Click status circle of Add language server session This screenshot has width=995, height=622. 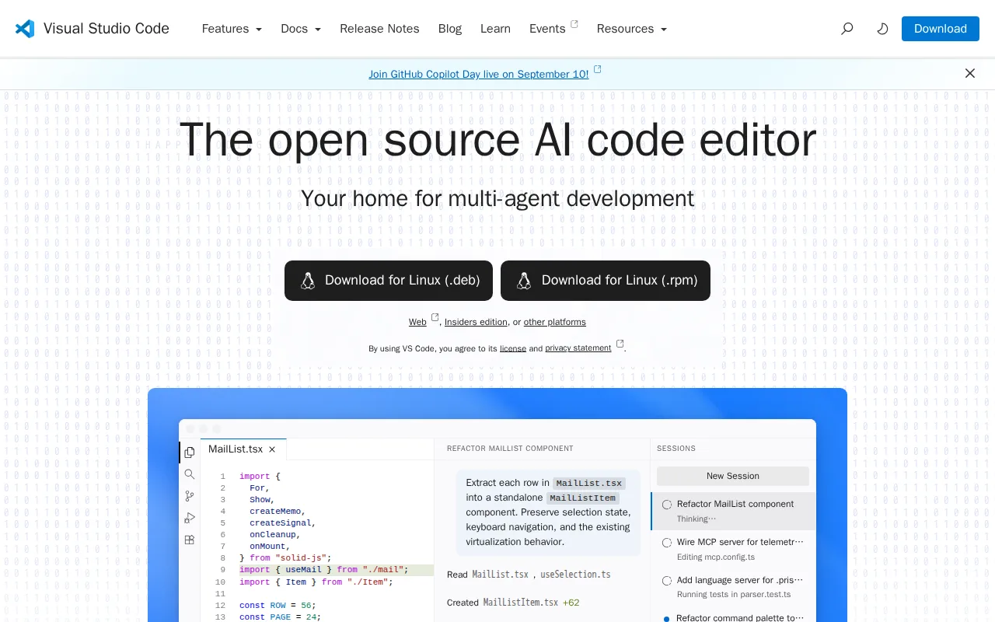point(667,581)
